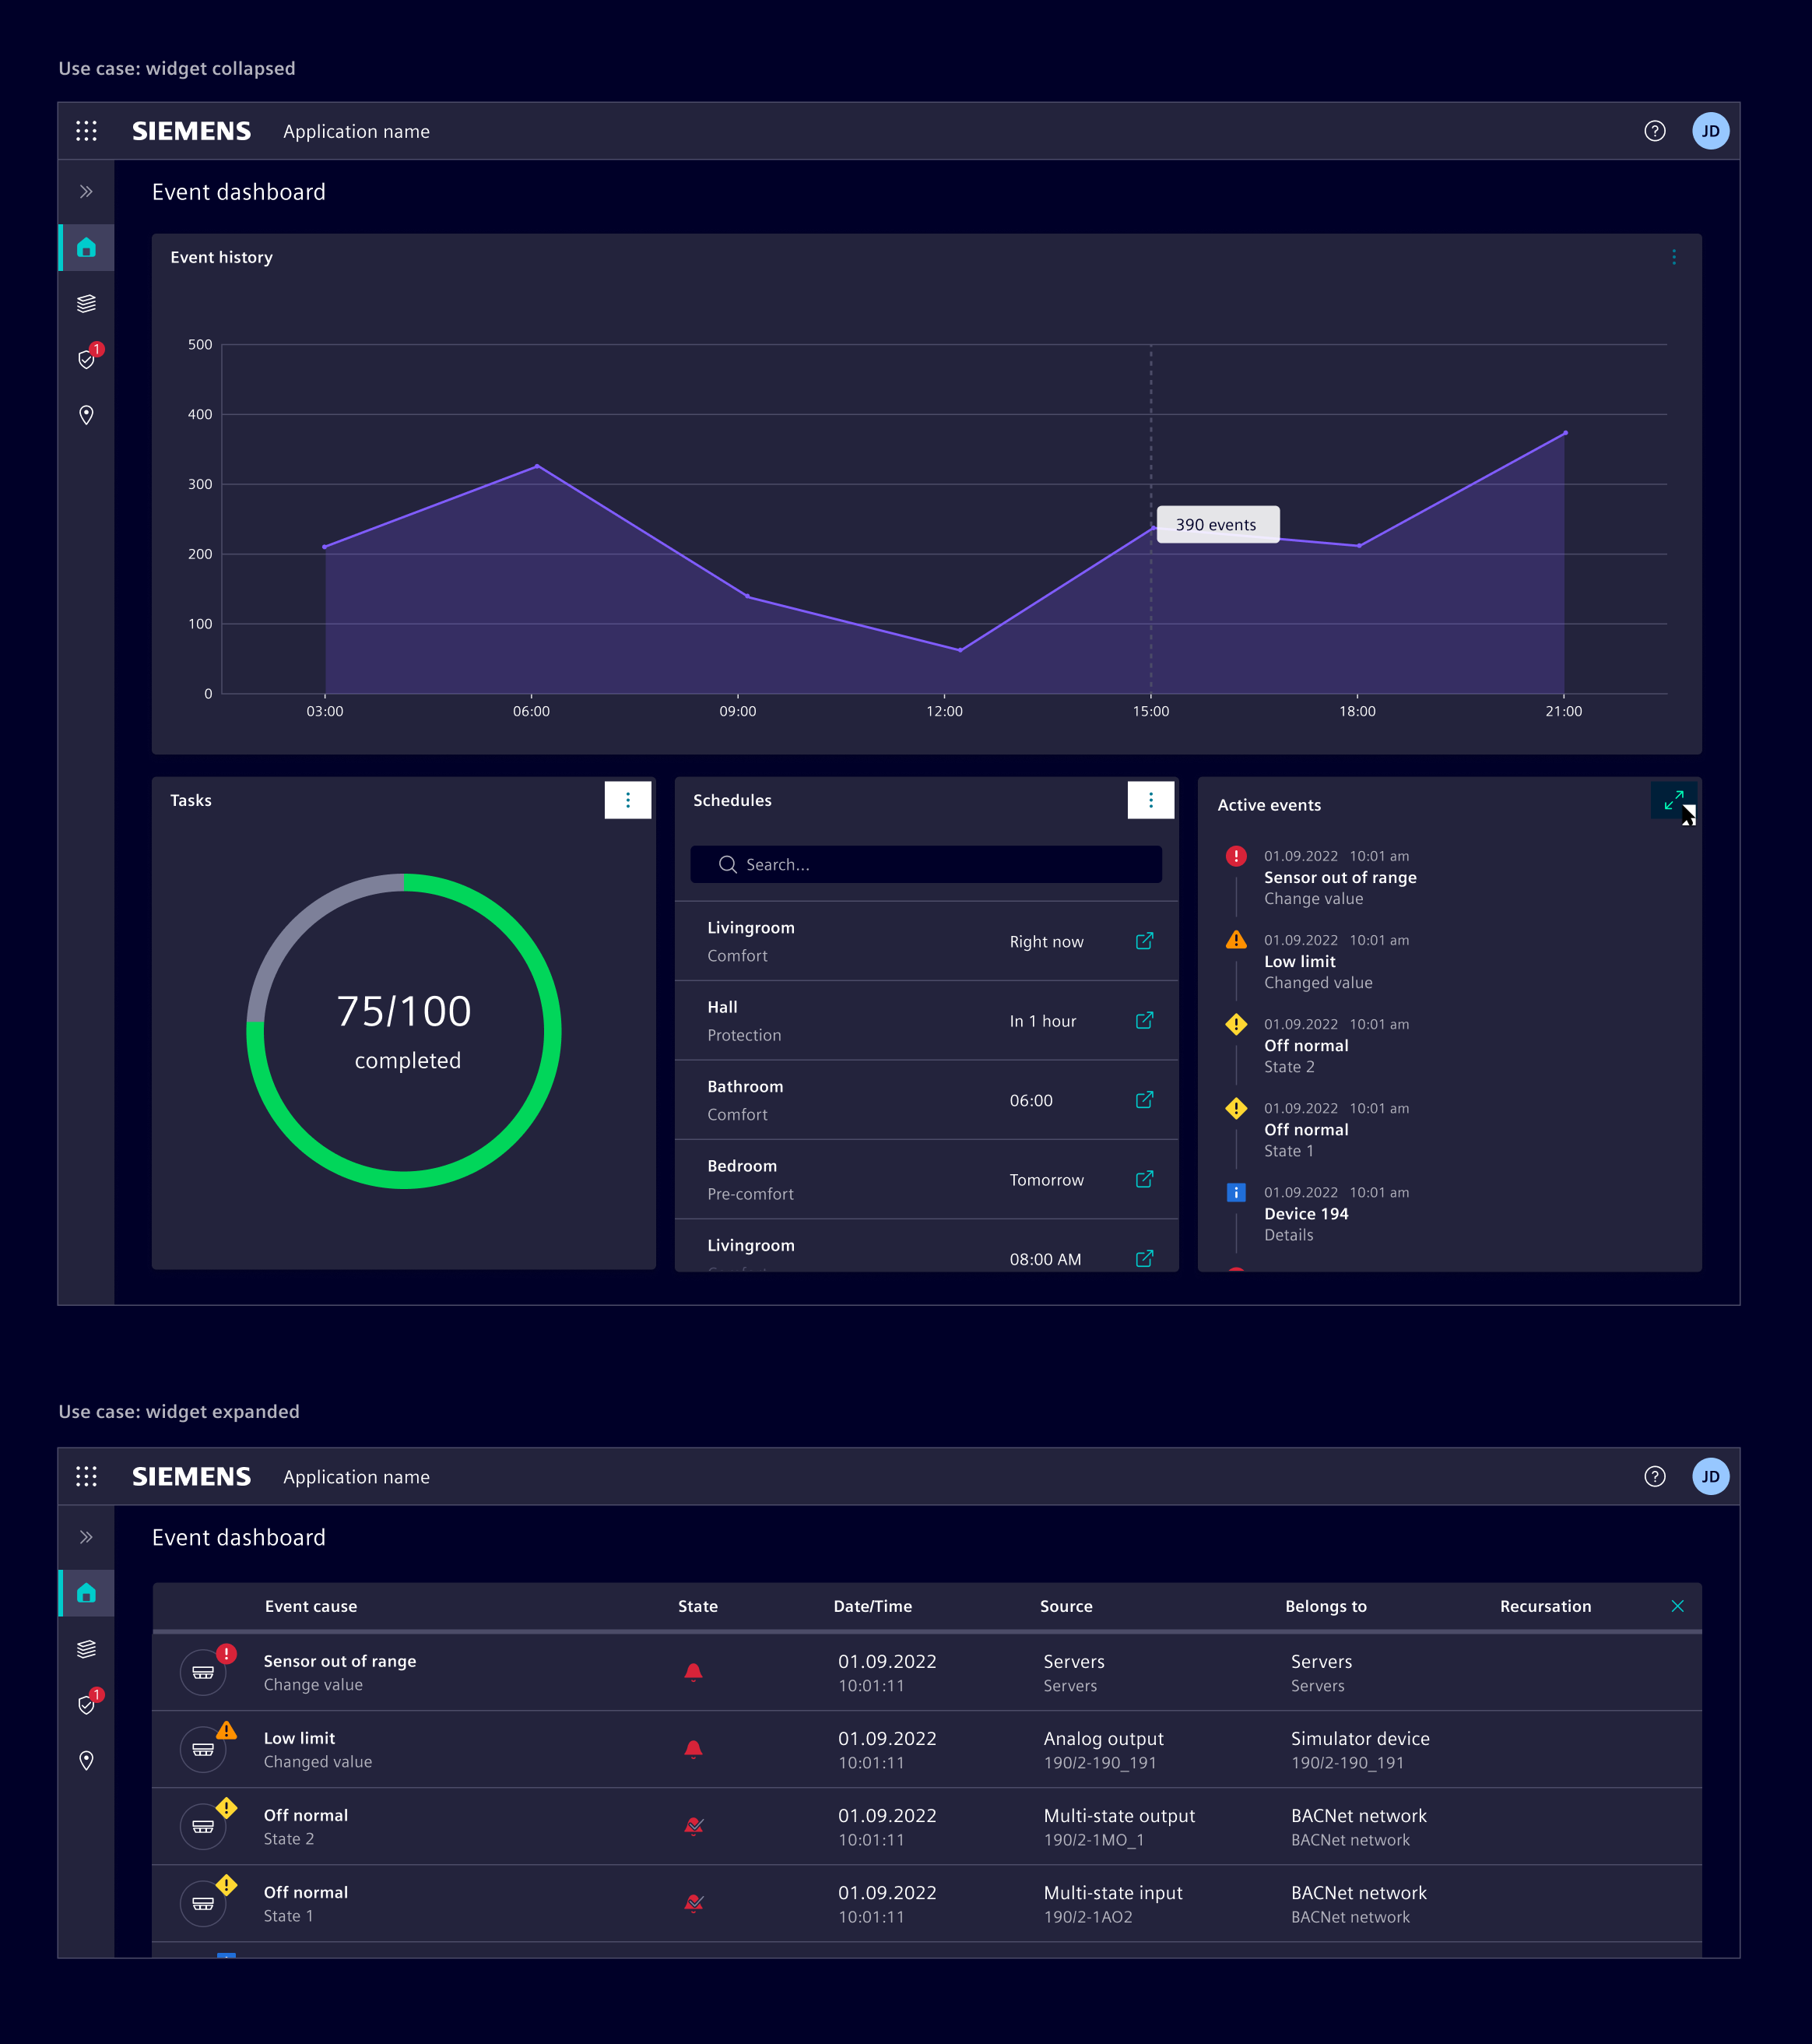
Task: Open the JD user profile menu
Action: (x=1711, y=131)
